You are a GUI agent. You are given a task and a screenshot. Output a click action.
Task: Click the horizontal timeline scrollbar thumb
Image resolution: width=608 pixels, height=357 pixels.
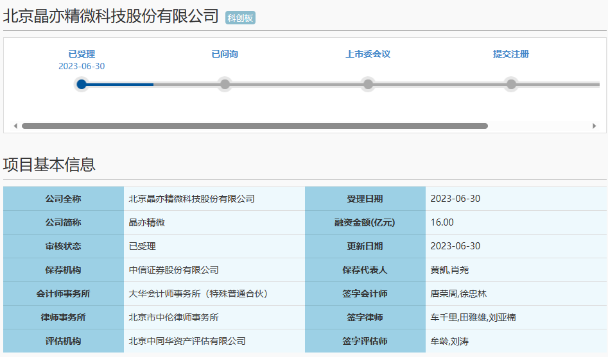(255, 126)
